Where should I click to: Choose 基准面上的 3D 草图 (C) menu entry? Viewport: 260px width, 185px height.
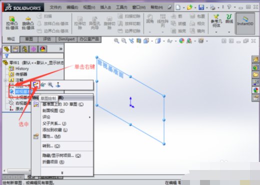pos(63,104)
